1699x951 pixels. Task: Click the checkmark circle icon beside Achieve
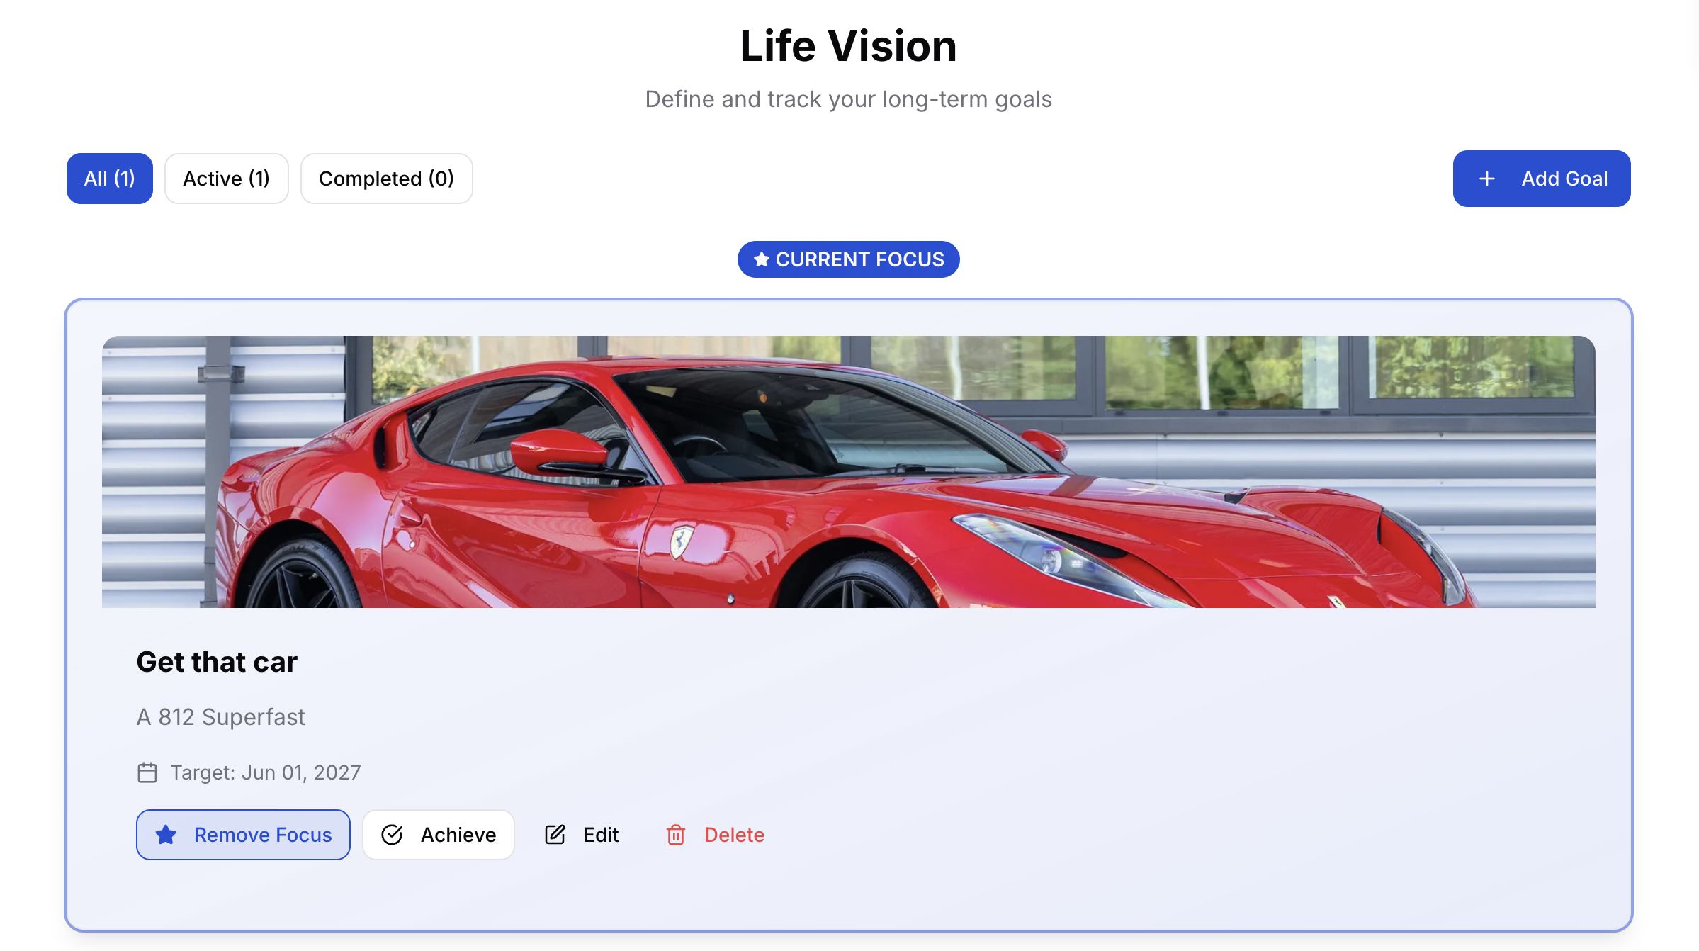pyautogui.click(x=392, y=835)
